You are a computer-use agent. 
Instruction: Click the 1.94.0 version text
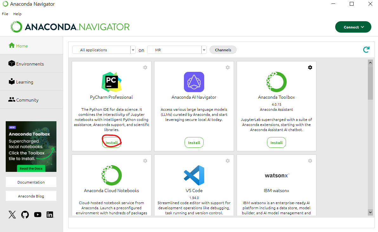194,198
